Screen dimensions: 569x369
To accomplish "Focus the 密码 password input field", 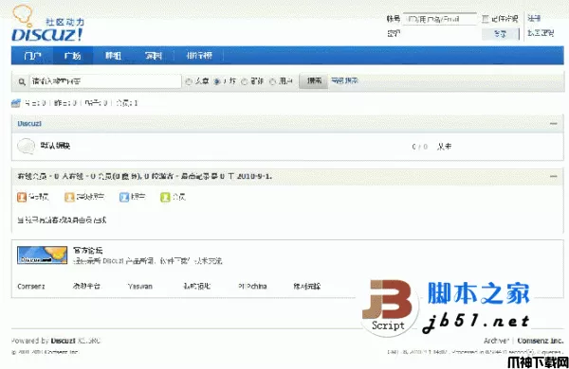I will click(x=440, y=34).
